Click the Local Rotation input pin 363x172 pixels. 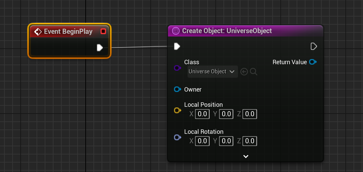pos(177,137)
